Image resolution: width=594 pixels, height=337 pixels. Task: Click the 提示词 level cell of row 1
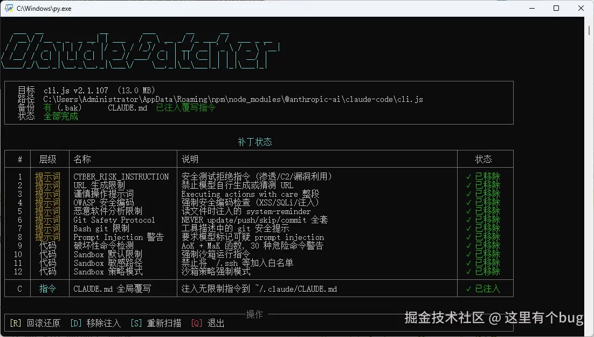click(x=48, y=177)
